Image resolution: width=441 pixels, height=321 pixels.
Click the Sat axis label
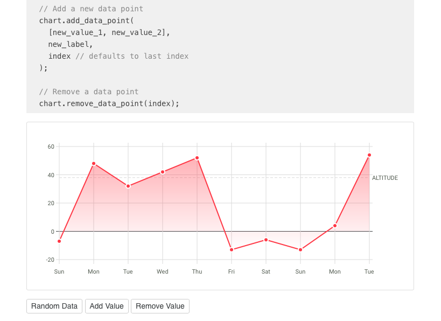[265, 271]
